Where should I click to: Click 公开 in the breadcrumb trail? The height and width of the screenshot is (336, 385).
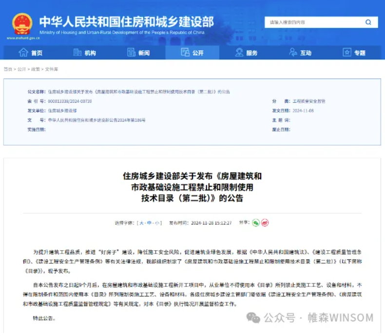21,69
